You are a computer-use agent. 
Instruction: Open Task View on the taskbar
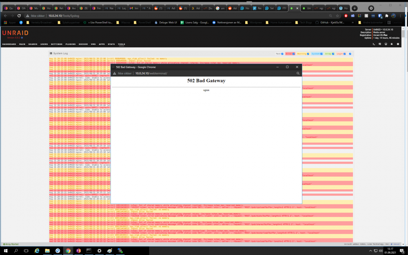(x=26, y=251)
